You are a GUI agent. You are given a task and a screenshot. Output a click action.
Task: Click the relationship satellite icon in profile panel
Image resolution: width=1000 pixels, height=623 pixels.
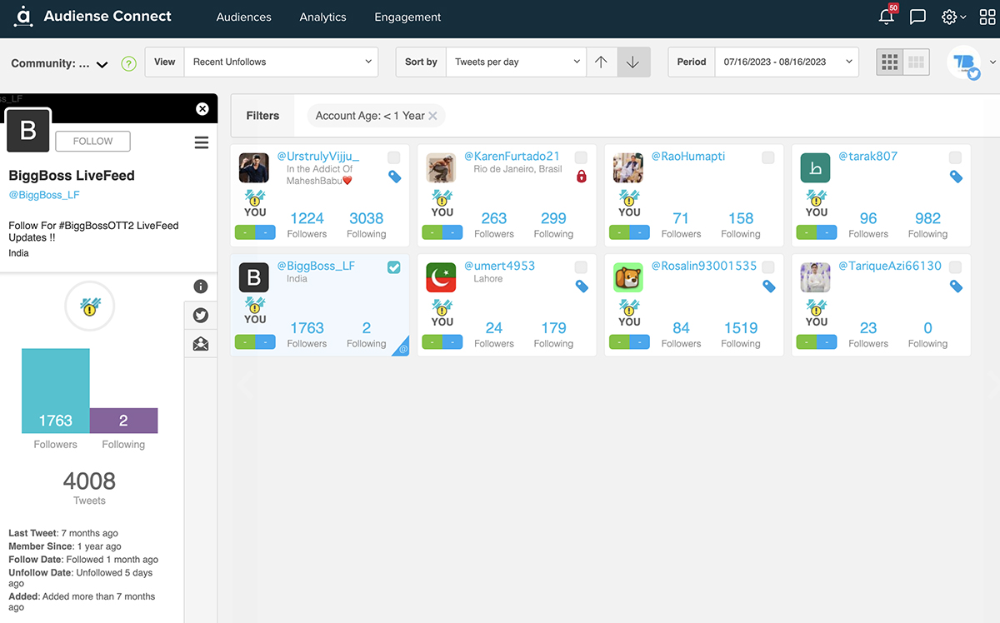pyautogui.click(x=89, y=307)
